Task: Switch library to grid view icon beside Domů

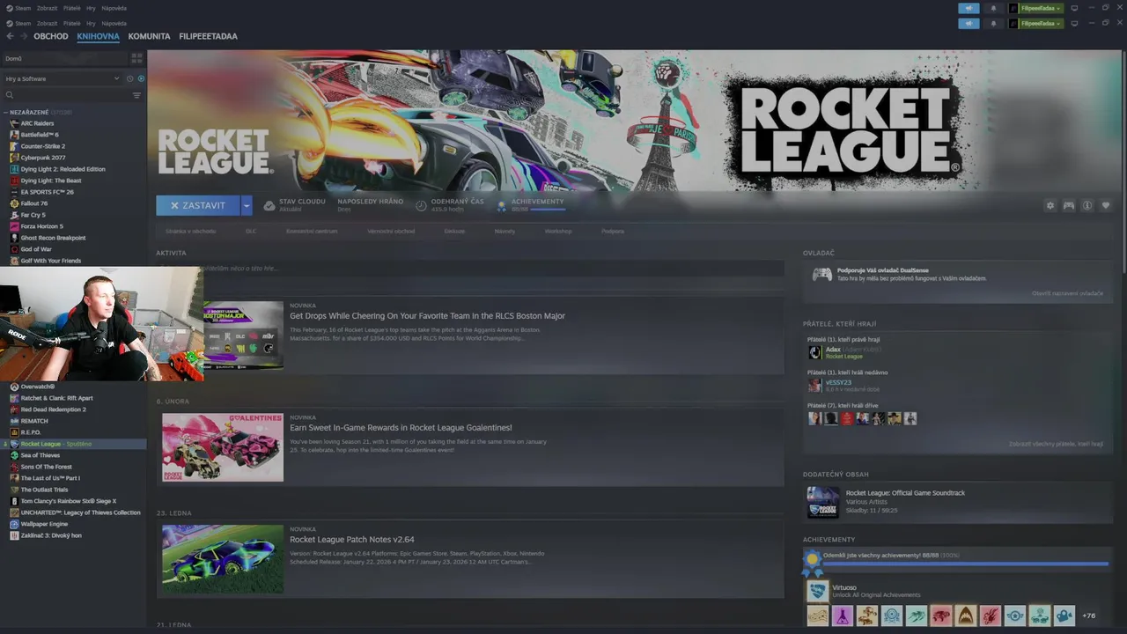Action: click(136, 58)
